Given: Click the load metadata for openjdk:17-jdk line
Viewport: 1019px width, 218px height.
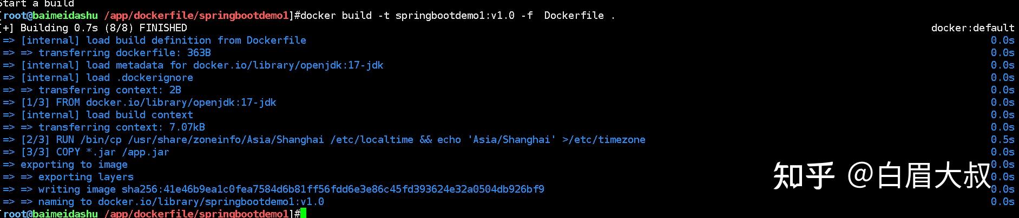Looking at the screenshot, I should click(193, 65).
